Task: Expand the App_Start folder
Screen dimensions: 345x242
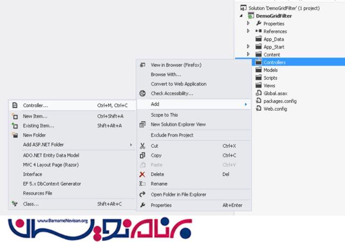Action: tap(248, 47)
